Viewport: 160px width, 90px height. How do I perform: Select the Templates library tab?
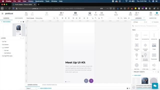pos(155,22)
